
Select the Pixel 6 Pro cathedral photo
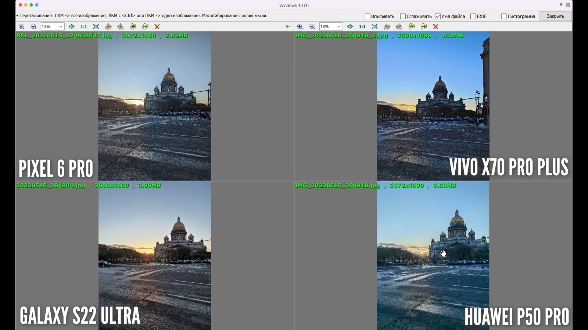tap(154, 106)
